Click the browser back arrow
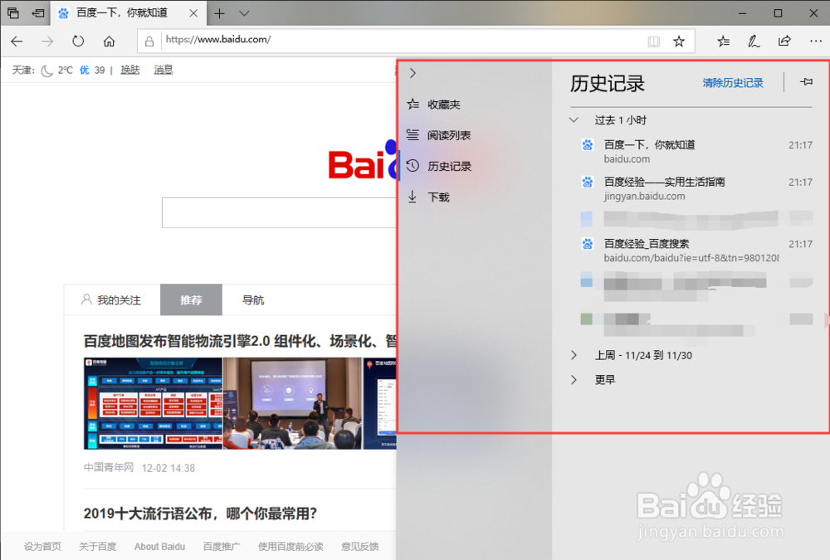 pos(17,41)
